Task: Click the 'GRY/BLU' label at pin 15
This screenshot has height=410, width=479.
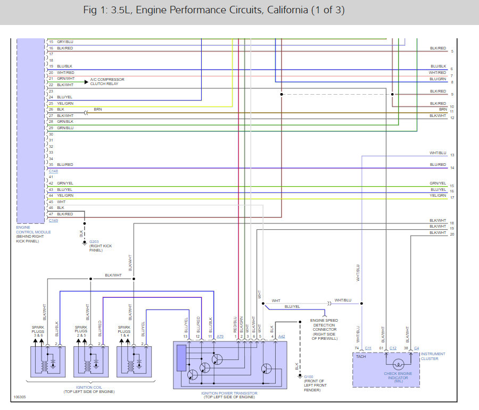Action: pos(65,42)
